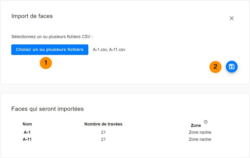Click travées count 21 for A-1
The width and height of the screenshot is (250, 158).
103,133
